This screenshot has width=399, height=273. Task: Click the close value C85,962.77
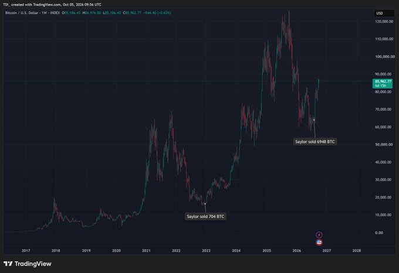pyautogui.click(x=132, y=13)
